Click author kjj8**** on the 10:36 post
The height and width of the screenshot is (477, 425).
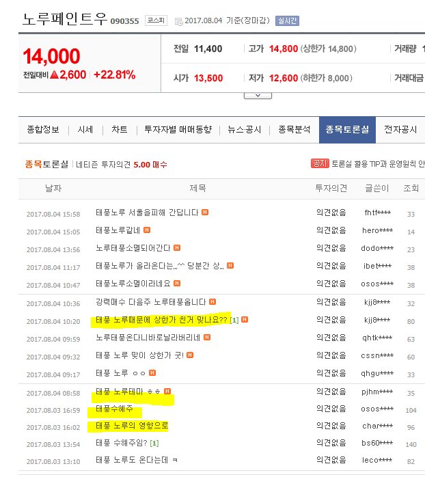(377, 303)
